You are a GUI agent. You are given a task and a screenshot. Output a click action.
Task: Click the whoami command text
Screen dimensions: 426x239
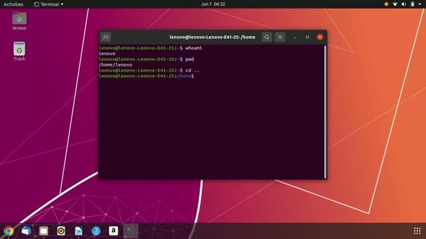coord(194,48)
